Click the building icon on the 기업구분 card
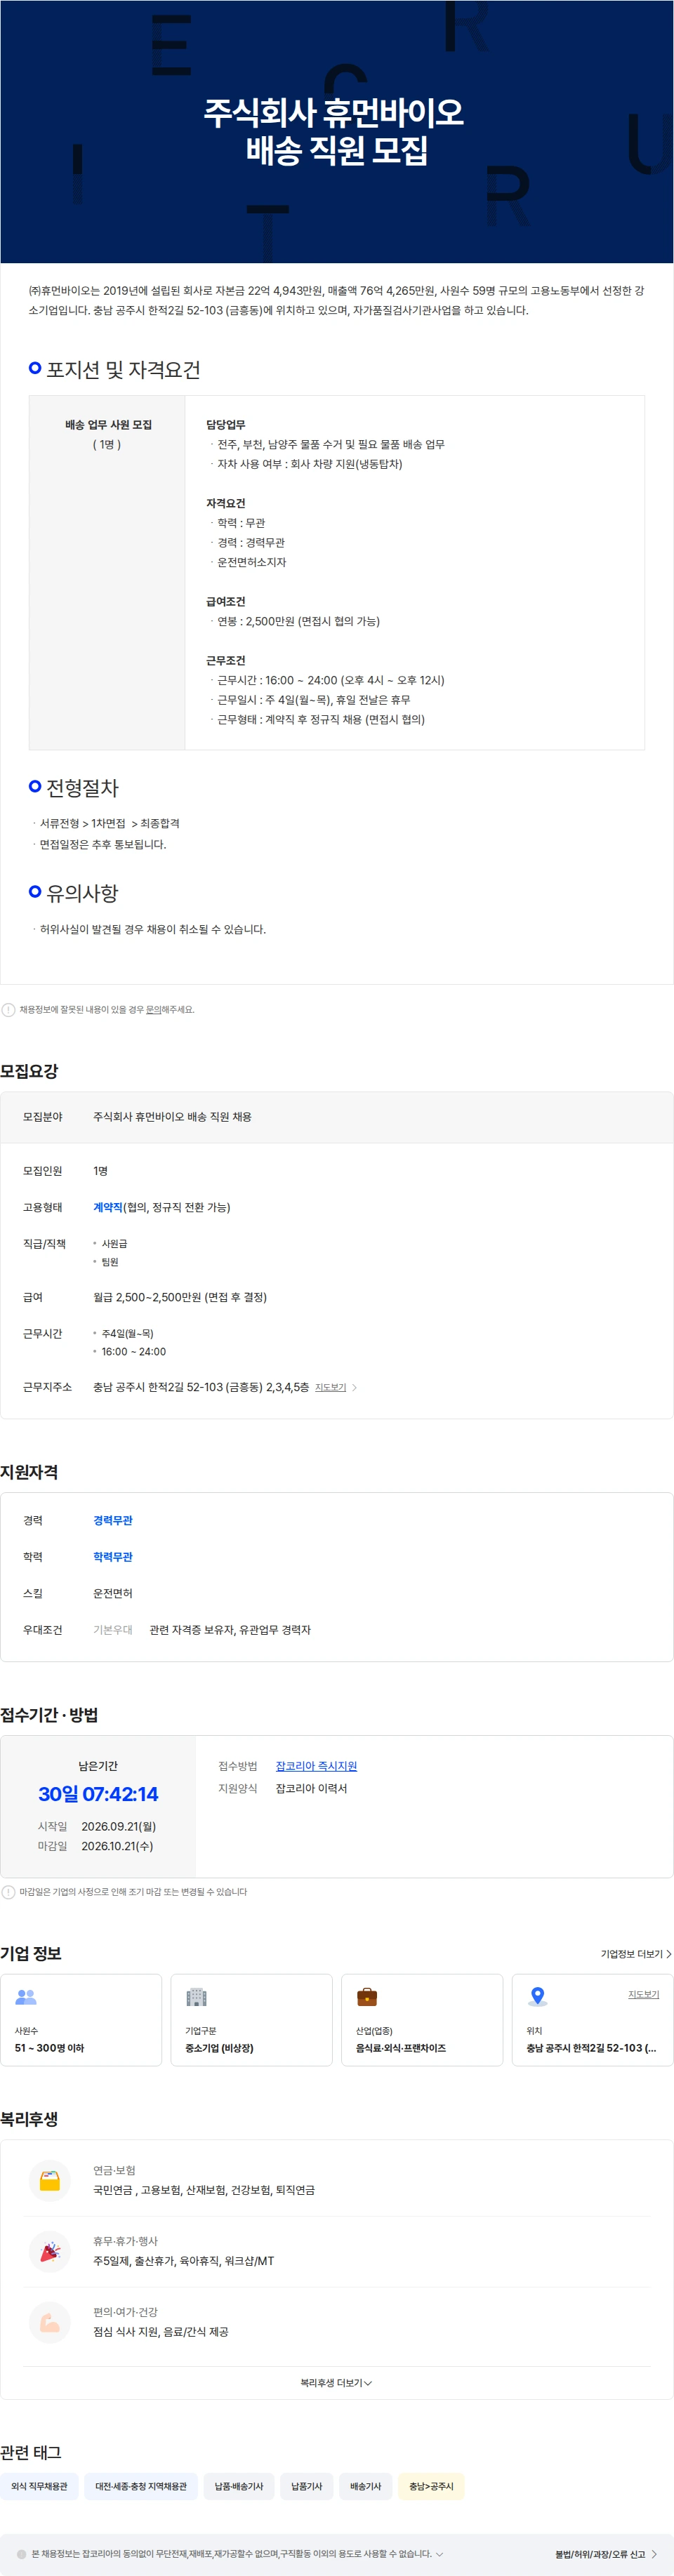 pos(196,1997)
